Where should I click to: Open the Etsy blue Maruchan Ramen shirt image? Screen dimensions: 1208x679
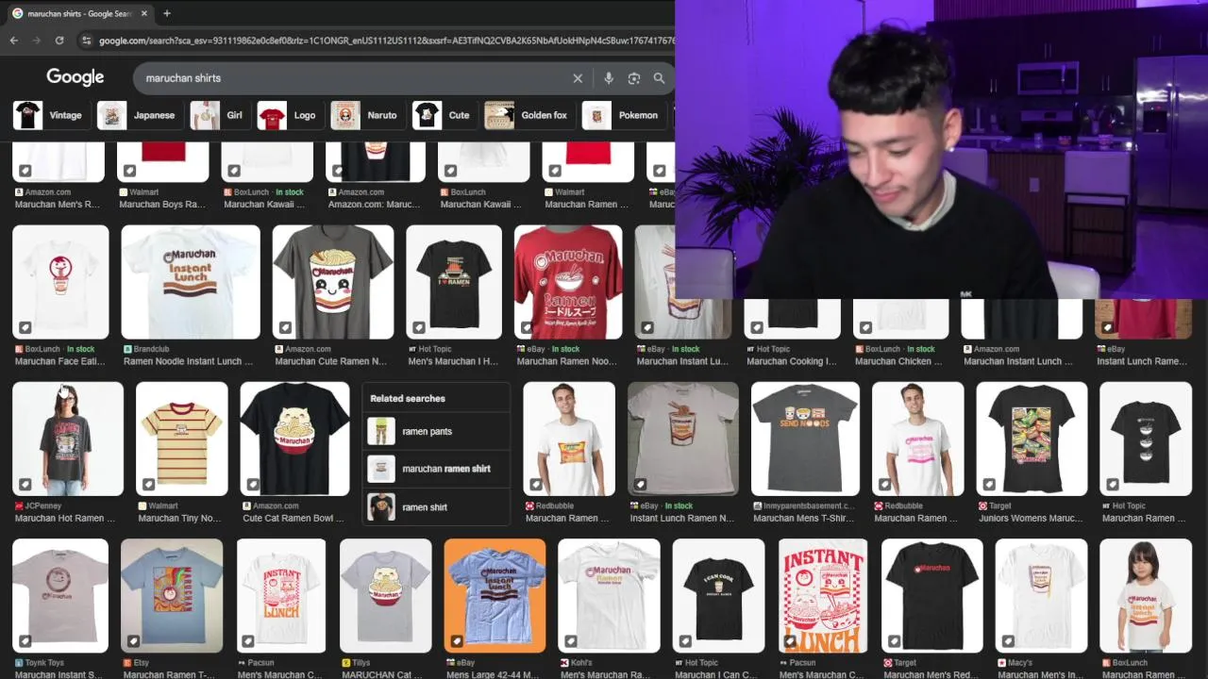point(172,595)
